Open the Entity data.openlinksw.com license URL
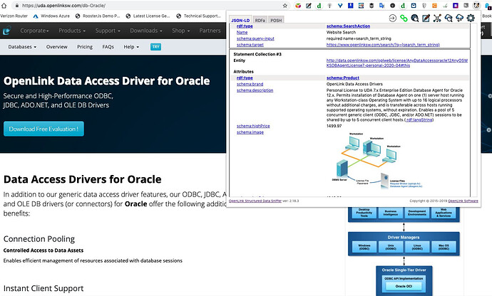Image resolution: width=492 pixels, height=296 pixels. [x=397, y=63]
